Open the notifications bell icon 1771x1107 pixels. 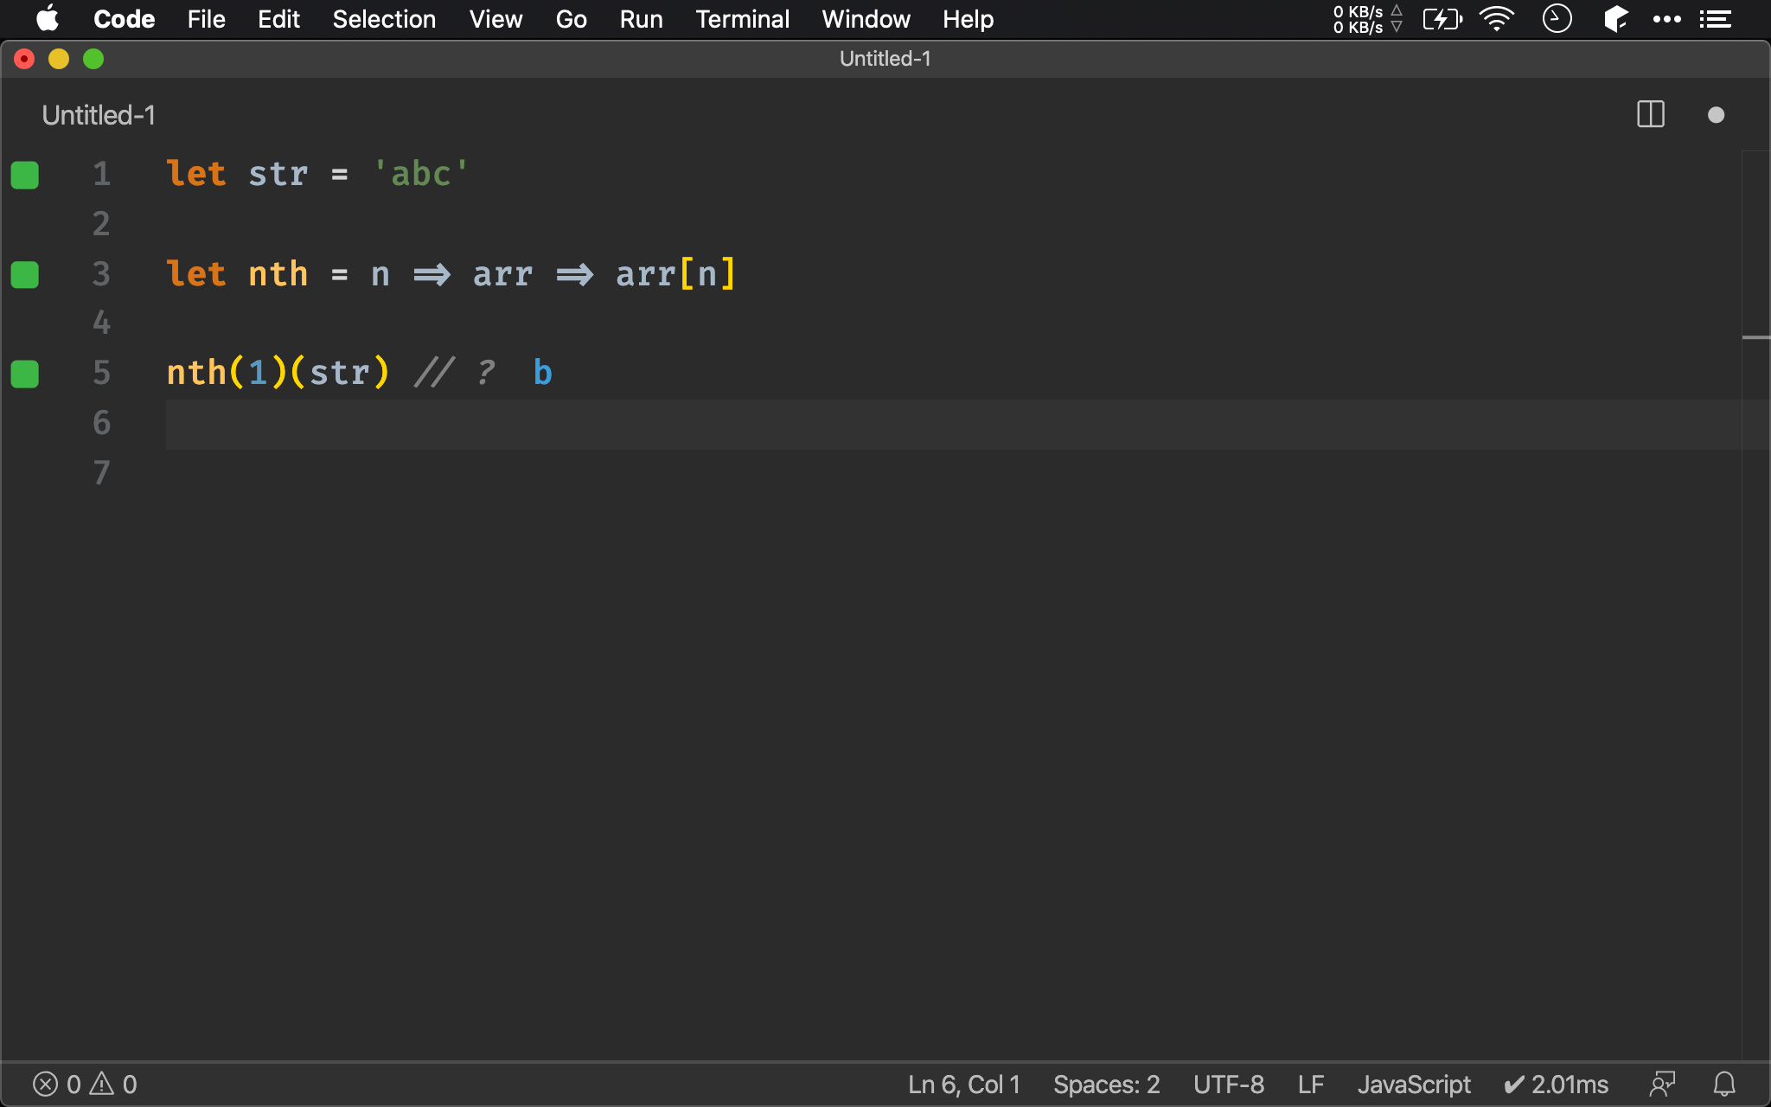pos(1724,1085)
